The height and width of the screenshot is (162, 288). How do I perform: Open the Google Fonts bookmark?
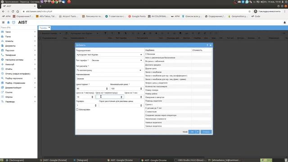click(x=137, y=16)
